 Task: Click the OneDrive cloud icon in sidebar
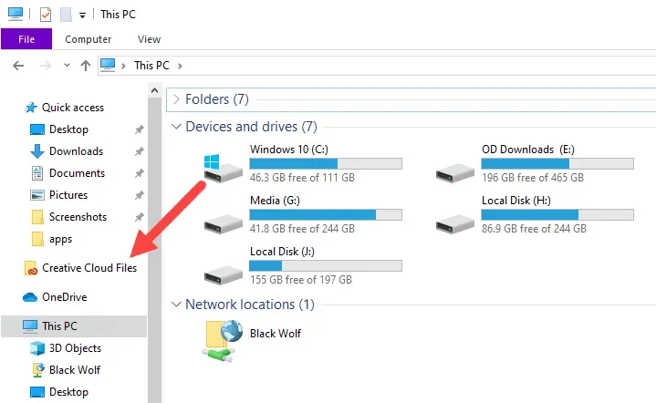pos(29,297)
